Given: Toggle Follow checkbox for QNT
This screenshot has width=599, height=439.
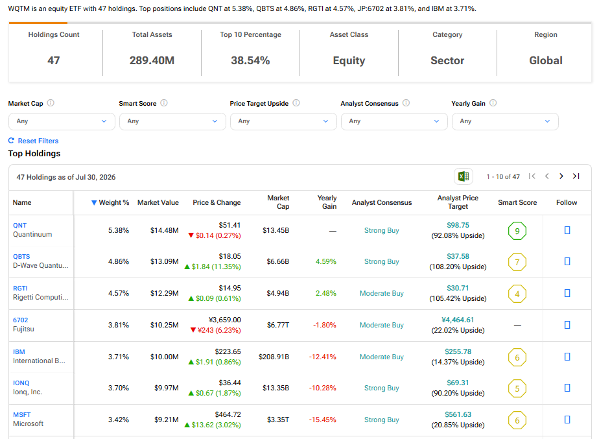Looking at the screenshot, I should click(x=567, y=230).
